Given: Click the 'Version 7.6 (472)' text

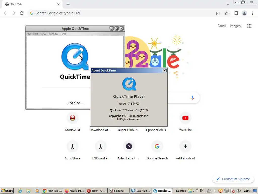Looking at the screenshot, I should (129, 104).
